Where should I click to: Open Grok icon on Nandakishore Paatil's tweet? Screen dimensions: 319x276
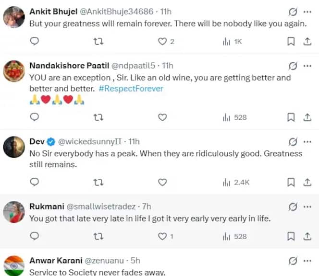[293, 66]
